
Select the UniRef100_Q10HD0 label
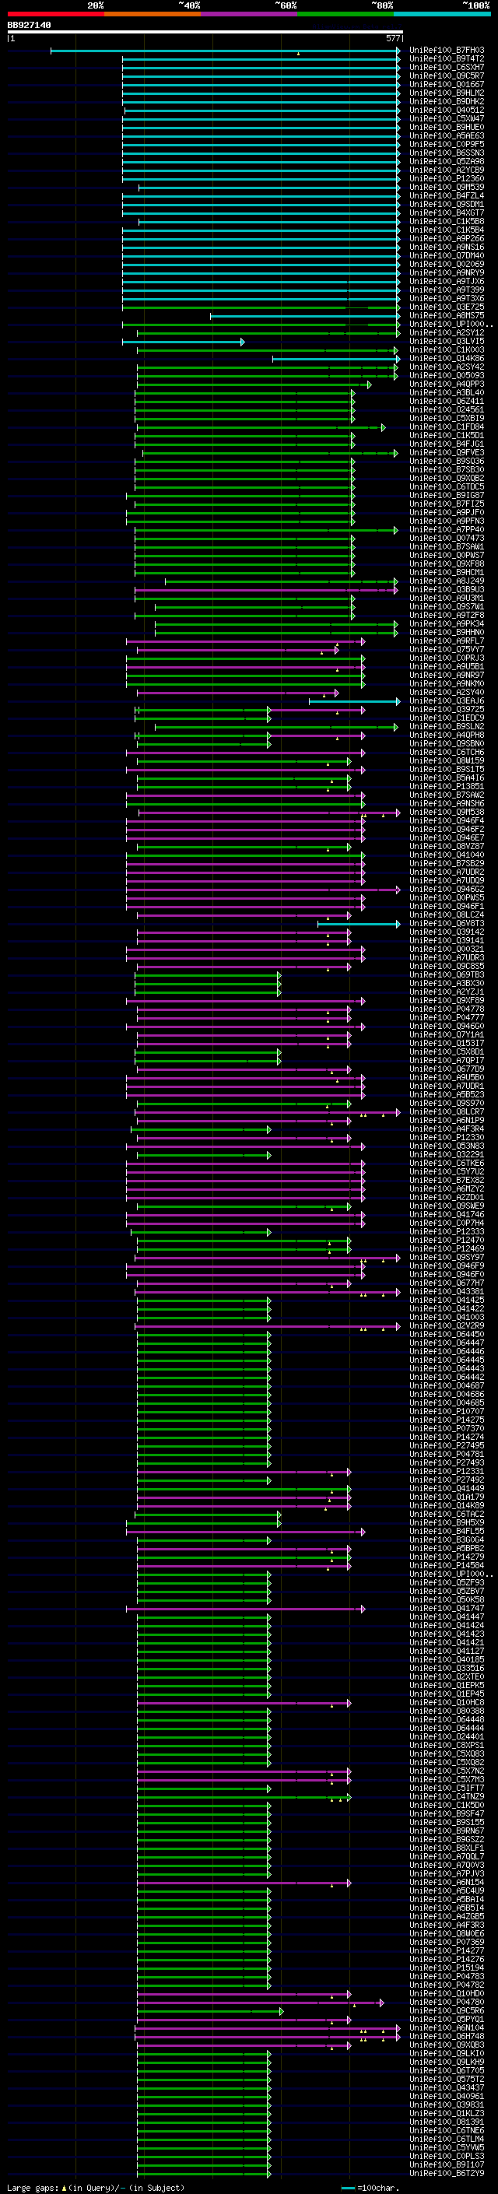pos(446,1993)
